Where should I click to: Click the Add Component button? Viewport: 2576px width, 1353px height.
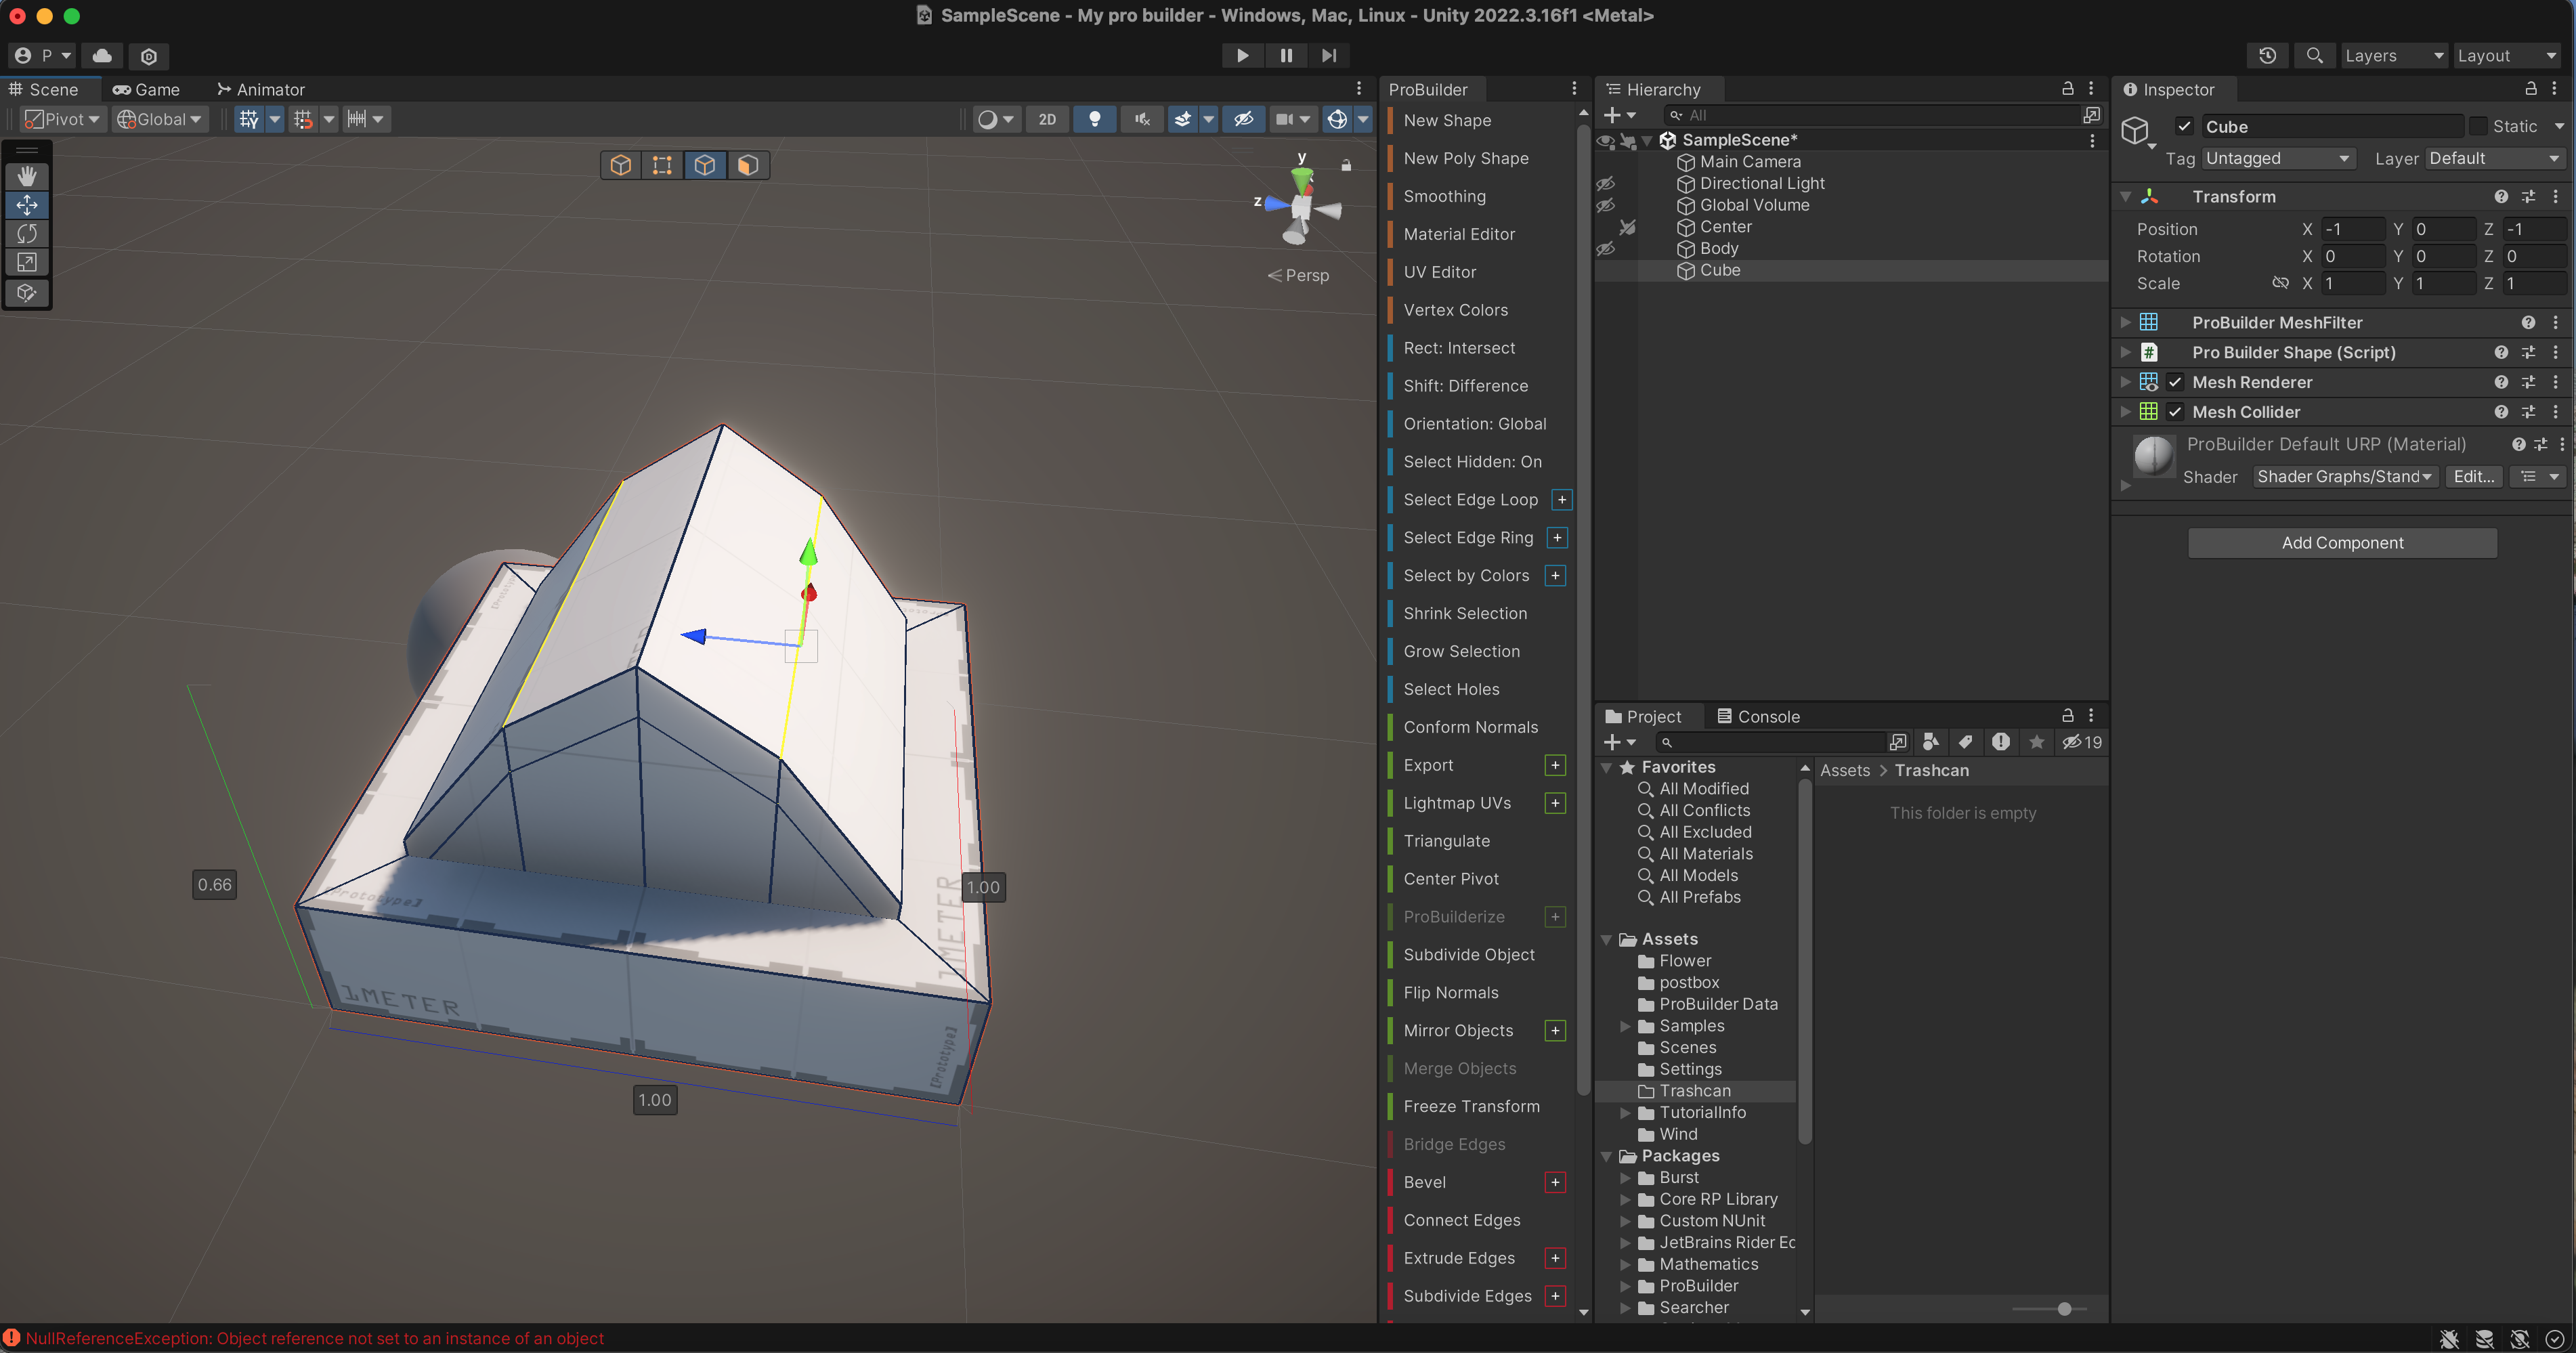[2342, 542]
